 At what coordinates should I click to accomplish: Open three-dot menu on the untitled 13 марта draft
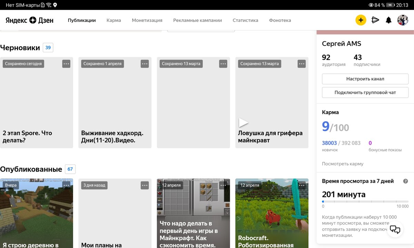[223, 64]
